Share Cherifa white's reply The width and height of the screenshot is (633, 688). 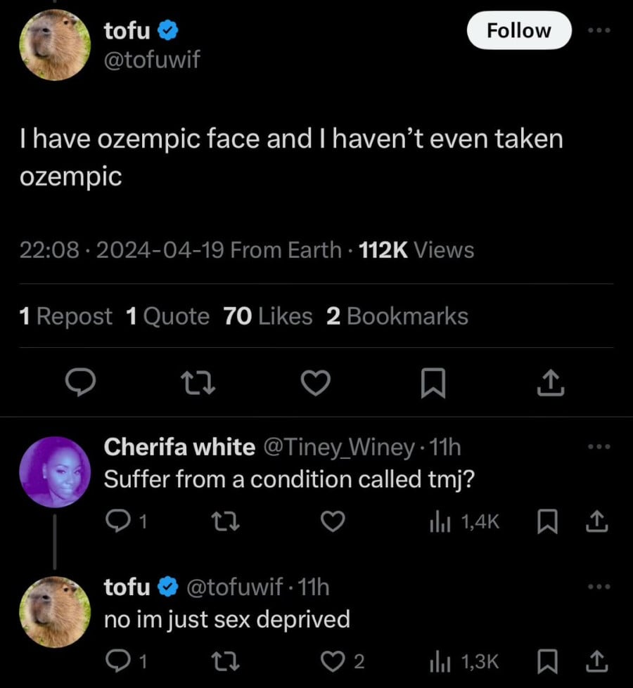(x=594, y=521)
